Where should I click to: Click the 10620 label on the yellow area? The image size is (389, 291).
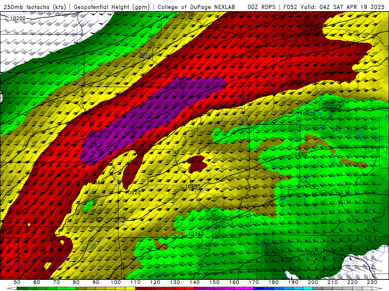pos(132,193)
